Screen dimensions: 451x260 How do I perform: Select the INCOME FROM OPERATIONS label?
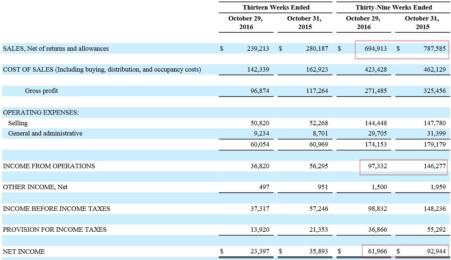49,166
